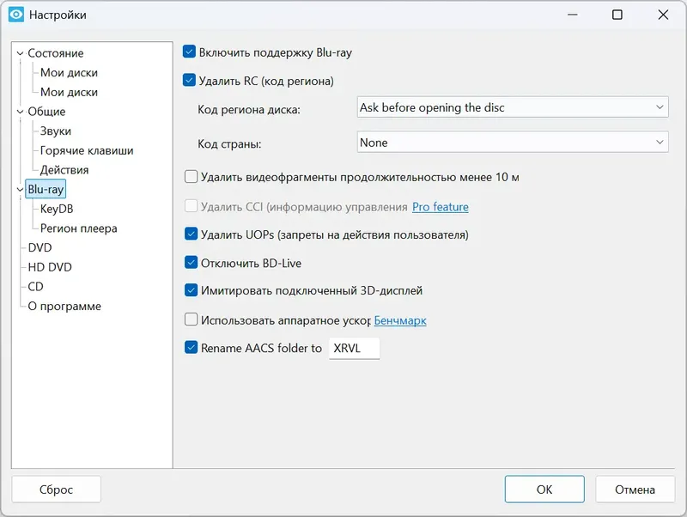Open Регион плеера settings page
687x517 pixels.
pyautogui.click(x=78, y=228)
